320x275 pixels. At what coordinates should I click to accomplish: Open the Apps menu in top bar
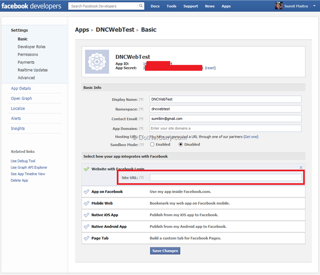coord(226,6)
